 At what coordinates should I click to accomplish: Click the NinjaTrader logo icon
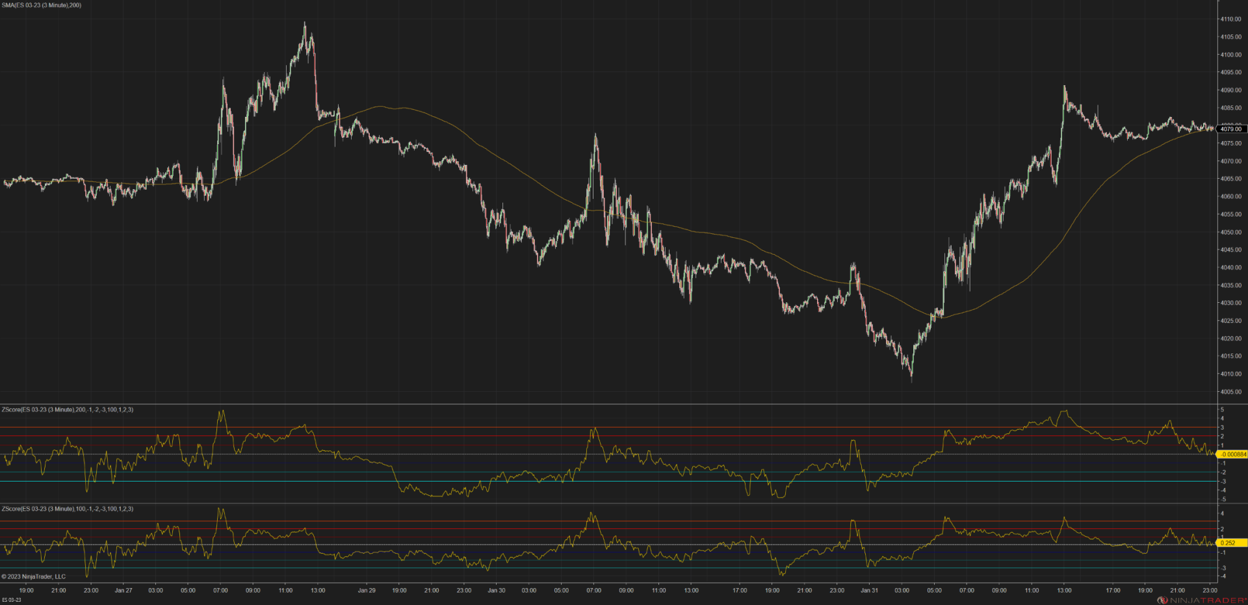(1162, 600)
